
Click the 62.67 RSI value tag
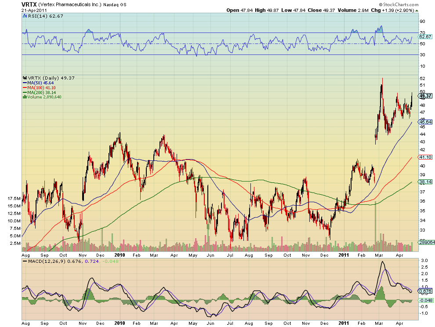point(425,36)
